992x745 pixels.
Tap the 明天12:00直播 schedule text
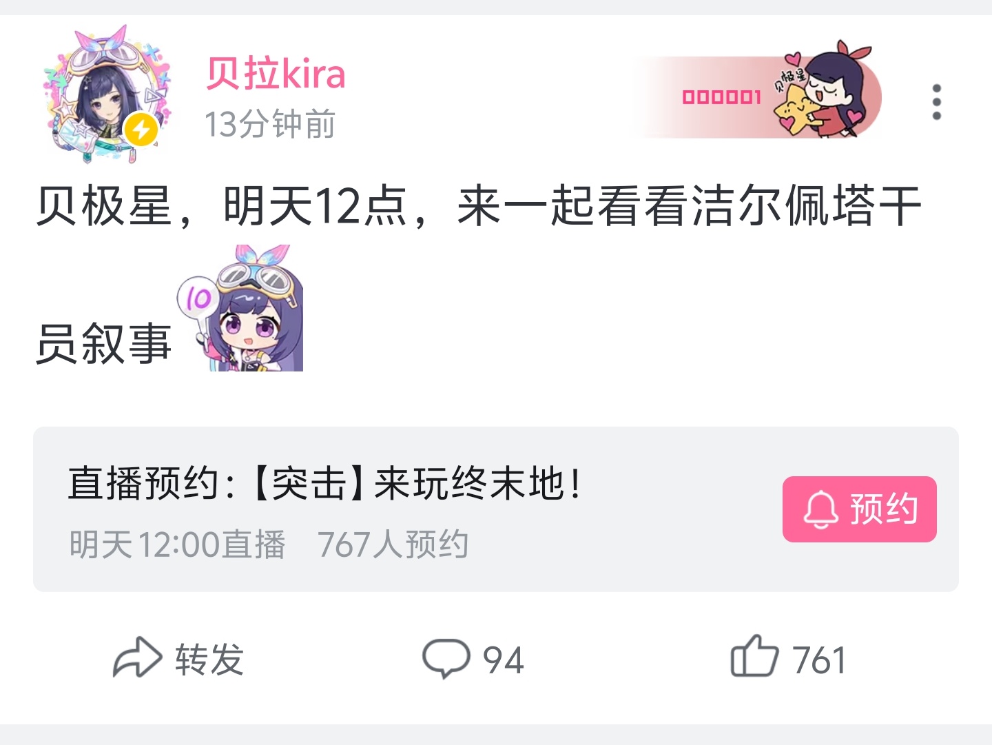pyautogui.click(x=177, y=544)
